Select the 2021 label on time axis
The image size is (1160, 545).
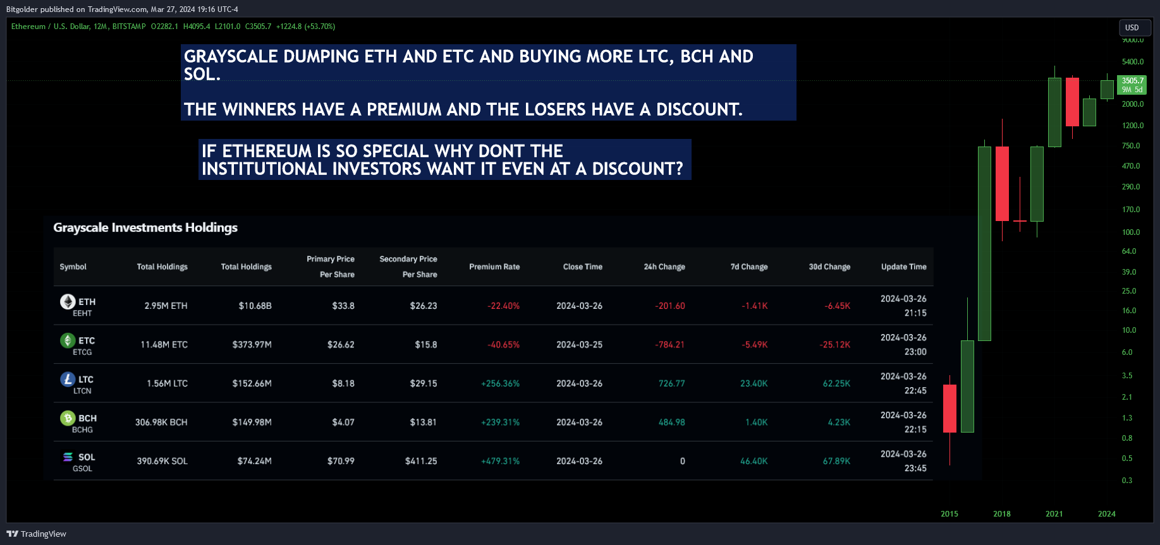click(x=1054, y=513)
